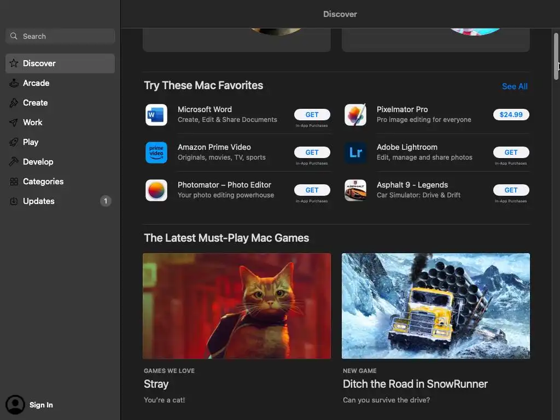Click the Discover title in the header
Viewport: 560px width, 420px height.
pos(340,14)
